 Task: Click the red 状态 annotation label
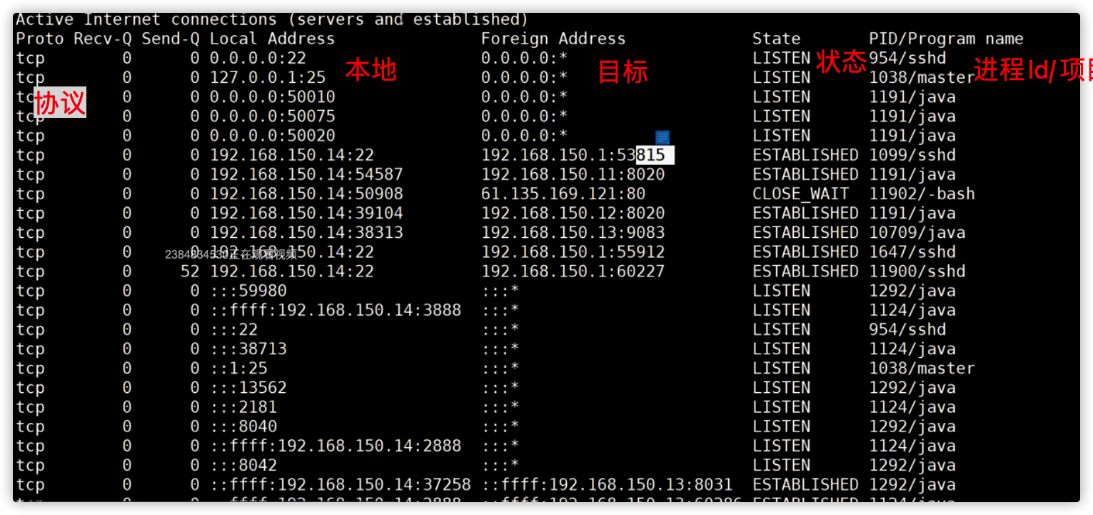[841, 61]
